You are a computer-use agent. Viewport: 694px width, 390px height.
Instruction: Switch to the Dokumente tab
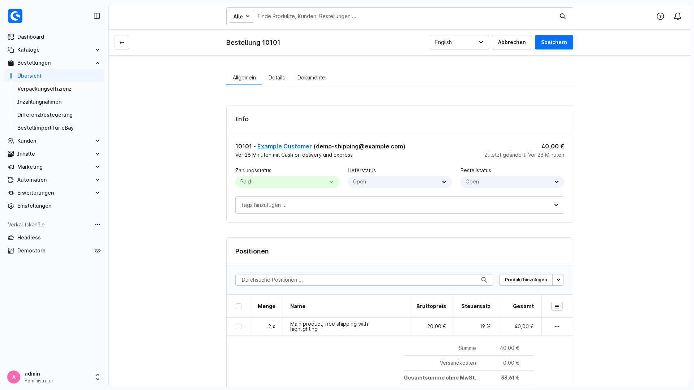point(311,78)
